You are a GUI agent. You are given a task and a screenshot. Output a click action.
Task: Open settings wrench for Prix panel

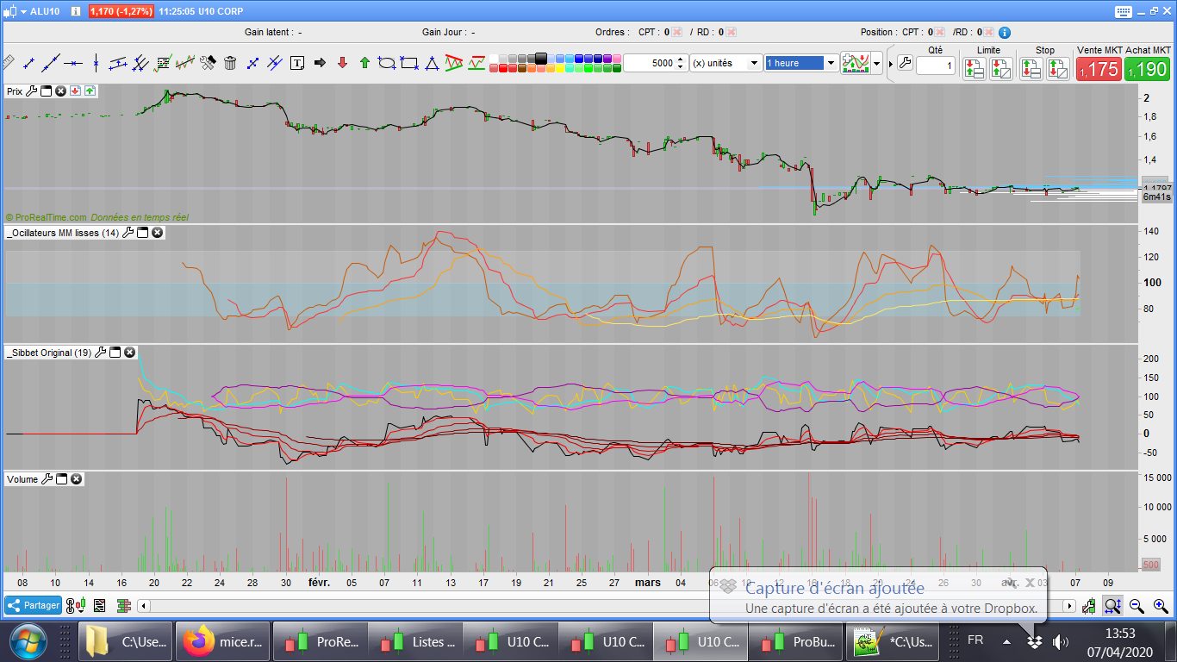click(32, 91)
